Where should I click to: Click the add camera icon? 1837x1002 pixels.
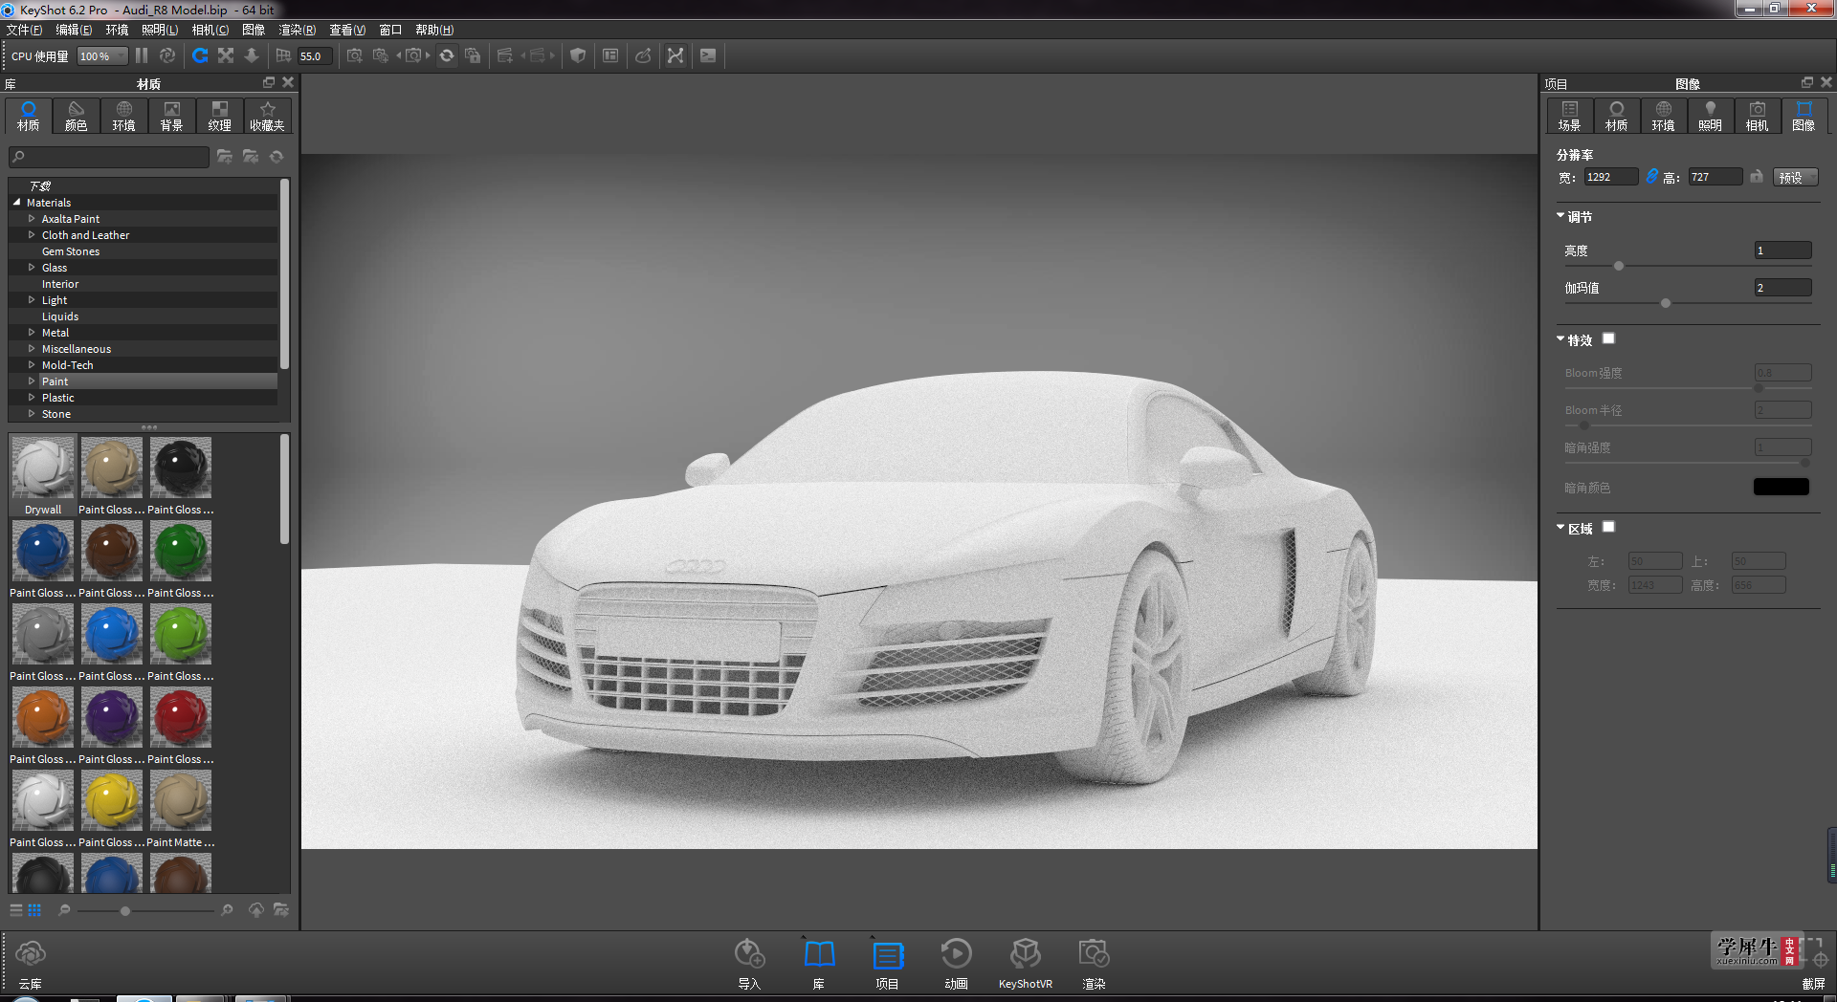click(355, 55)
